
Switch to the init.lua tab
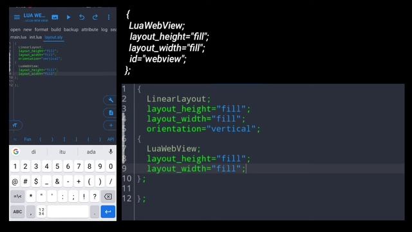(x=35, y=37)
